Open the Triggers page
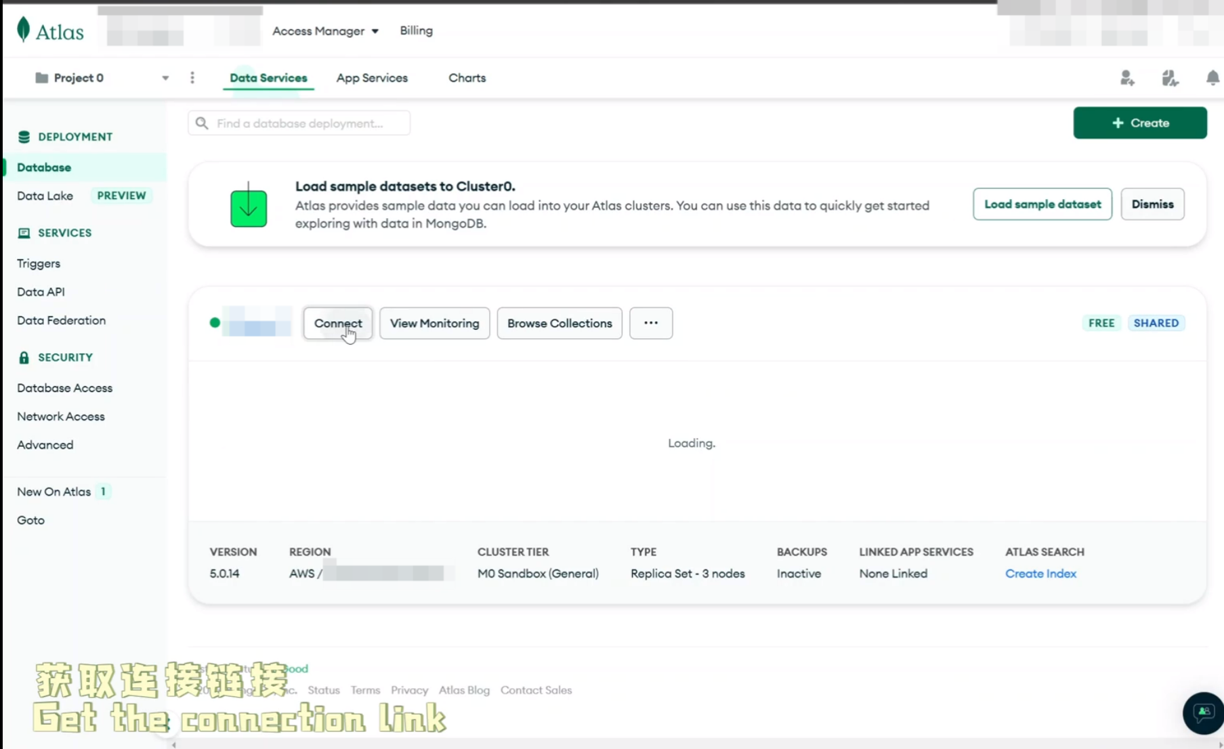The height and width of the screenshot is (749, 1224). (39, 263)
